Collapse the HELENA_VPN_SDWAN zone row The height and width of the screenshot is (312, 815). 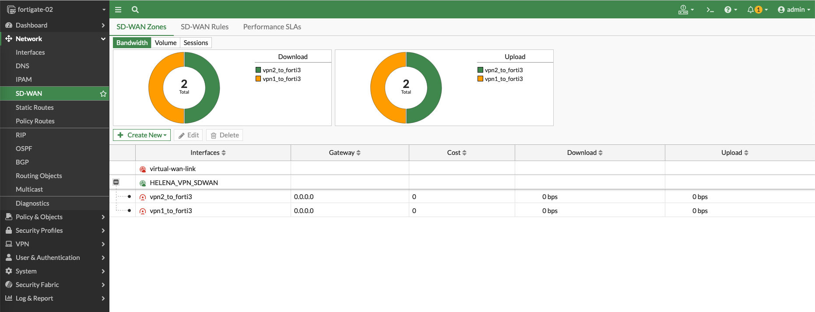[116, 182]
